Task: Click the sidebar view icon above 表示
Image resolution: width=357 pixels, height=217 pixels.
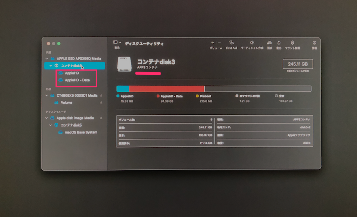Action: point(115,42)
